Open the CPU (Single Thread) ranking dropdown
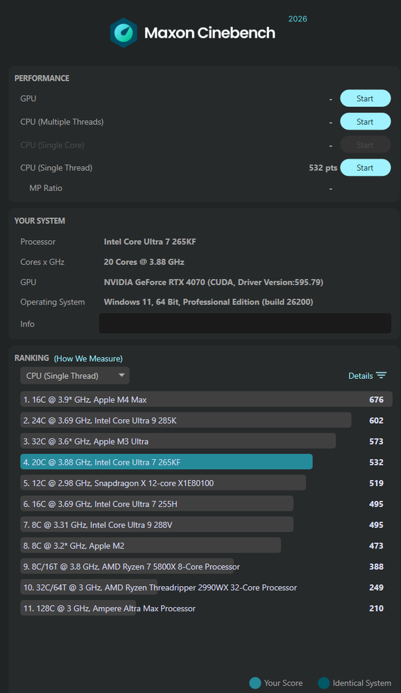The height and width of the screenshot is (693, 401). [x=75, y=376]
